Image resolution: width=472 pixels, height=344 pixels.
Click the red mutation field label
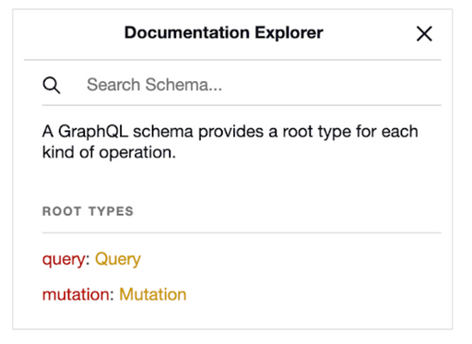coord(76,294)
